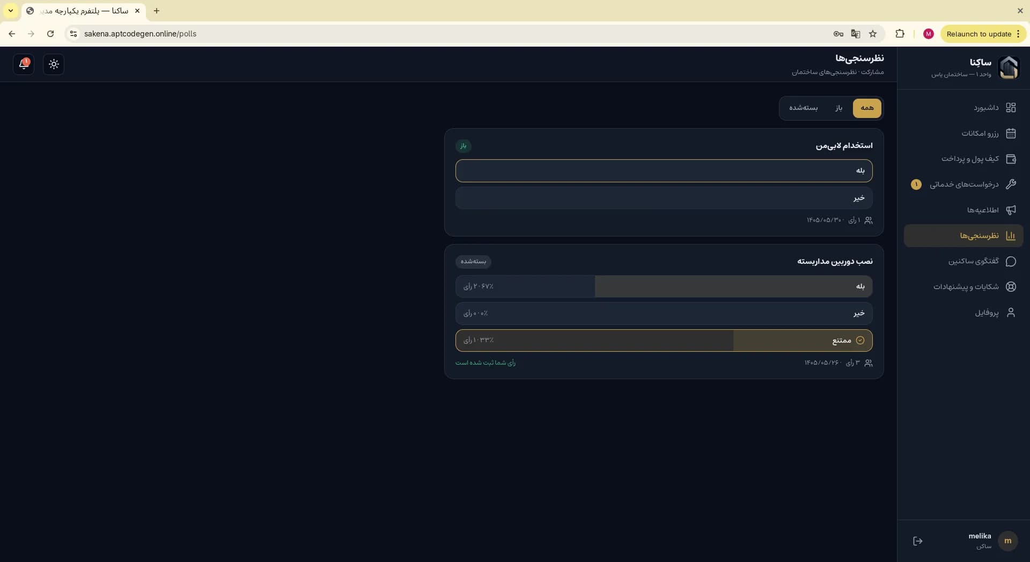Click the chat bubble icon for گفتگوی ساکنین
The width and height of the screenshot is (1030, 562).
1011,261
